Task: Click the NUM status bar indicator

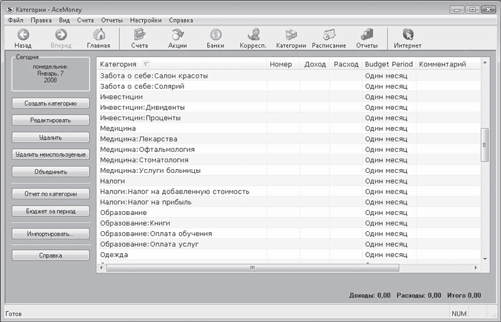Action: [459, 314]
